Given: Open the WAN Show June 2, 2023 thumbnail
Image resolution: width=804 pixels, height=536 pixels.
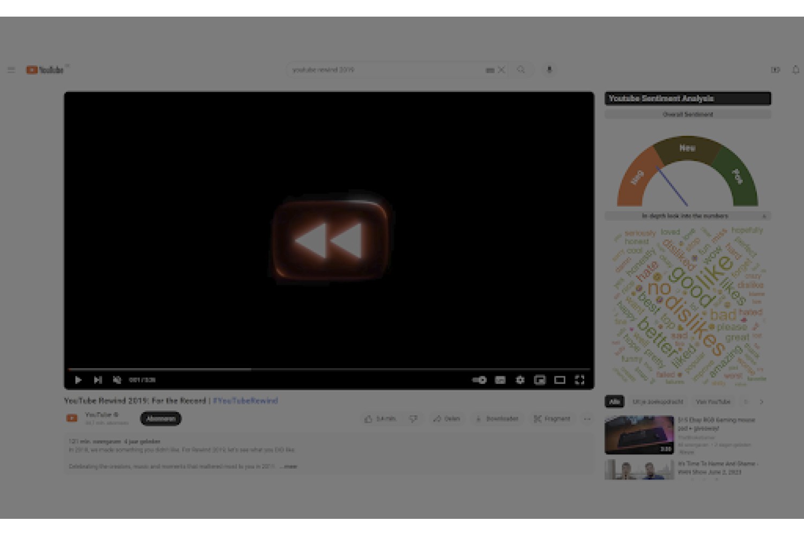Looking at the screenshot, I should coord(639,470).
